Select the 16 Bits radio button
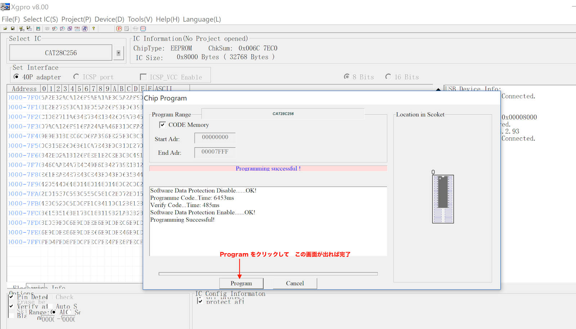Image resolution: width=576 pixels, height=329 pixels. pos(388,77)
